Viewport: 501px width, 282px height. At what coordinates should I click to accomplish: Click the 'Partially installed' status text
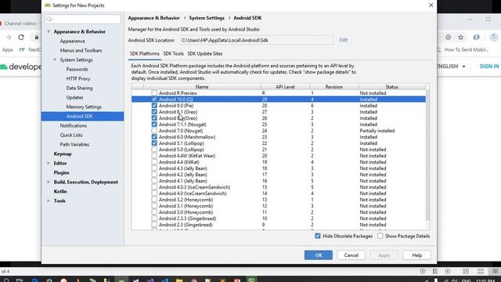click(x=377, y=131)
